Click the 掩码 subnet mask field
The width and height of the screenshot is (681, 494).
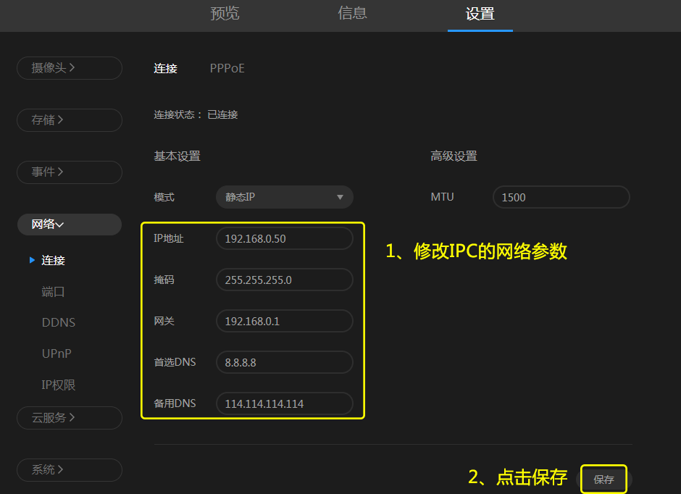284,280
